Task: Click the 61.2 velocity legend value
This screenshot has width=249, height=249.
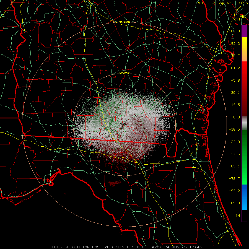Action: click(235, 68)
